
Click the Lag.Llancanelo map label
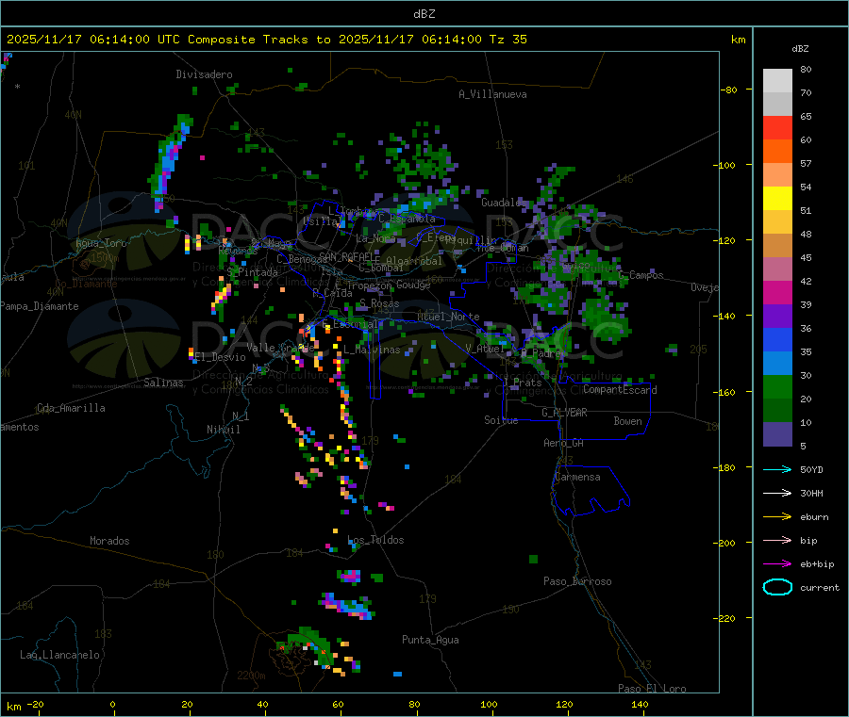(x=60, y=655)
